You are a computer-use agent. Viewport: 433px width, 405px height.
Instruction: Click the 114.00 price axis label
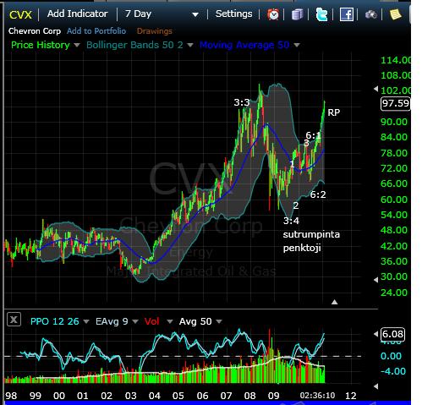coord(396,60)
